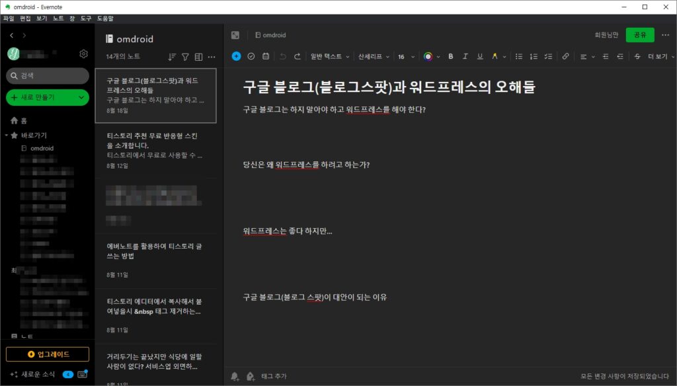The height and width of the screenshot is (386, 677).
Task: Redo the last edit
Action: [297, 56]
